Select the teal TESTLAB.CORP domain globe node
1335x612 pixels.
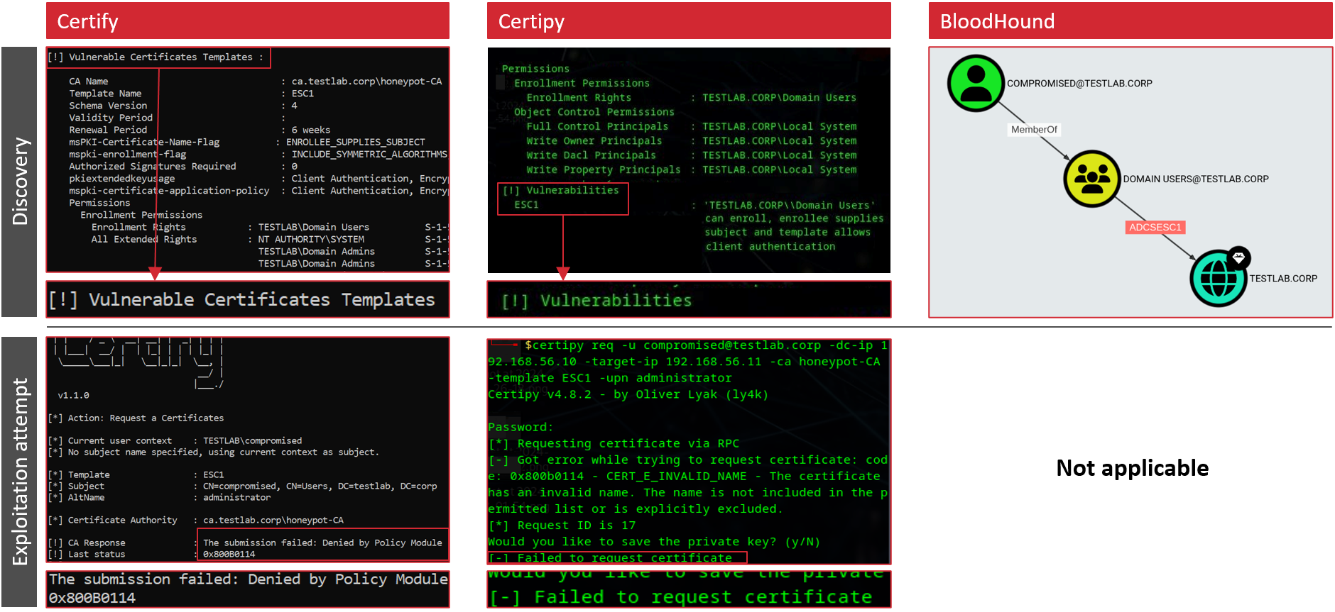[1219, 278]
